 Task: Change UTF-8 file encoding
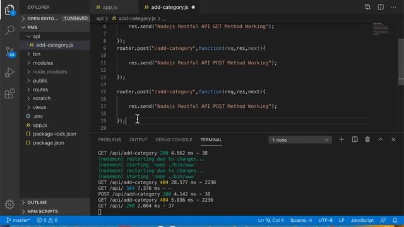tap(326, 220)
